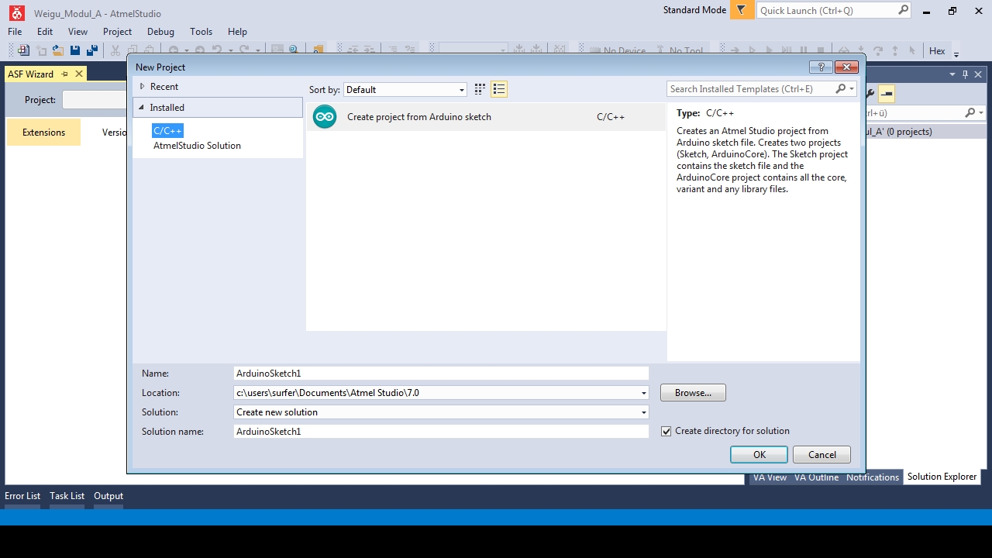992x558 pixels.
Task: Click the Save All icon
Action: (x=92, y=50)
